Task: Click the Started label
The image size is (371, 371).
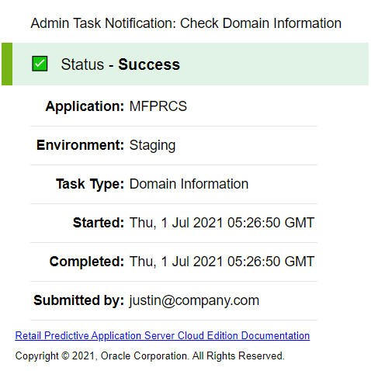Action: pyautogui.click(x=99, y=223)
